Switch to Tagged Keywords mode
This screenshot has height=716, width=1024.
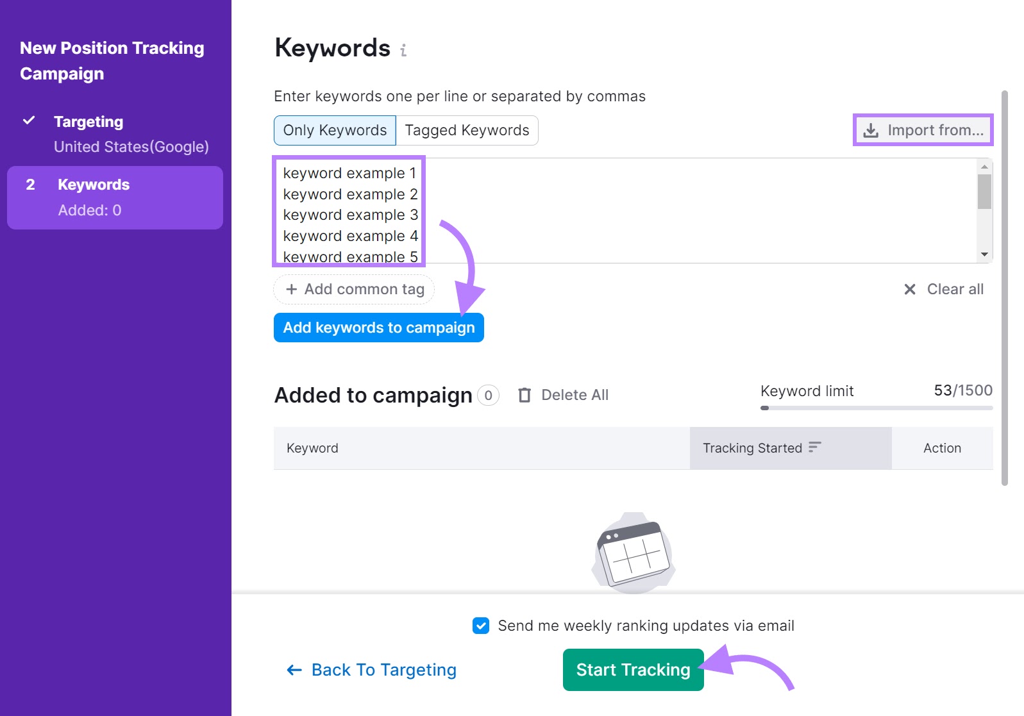(467, 129)
